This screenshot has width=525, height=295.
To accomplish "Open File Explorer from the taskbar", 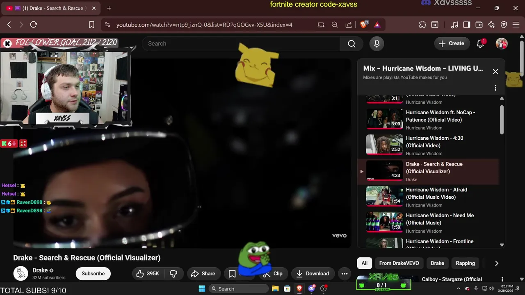I will (x=275, y=288).
